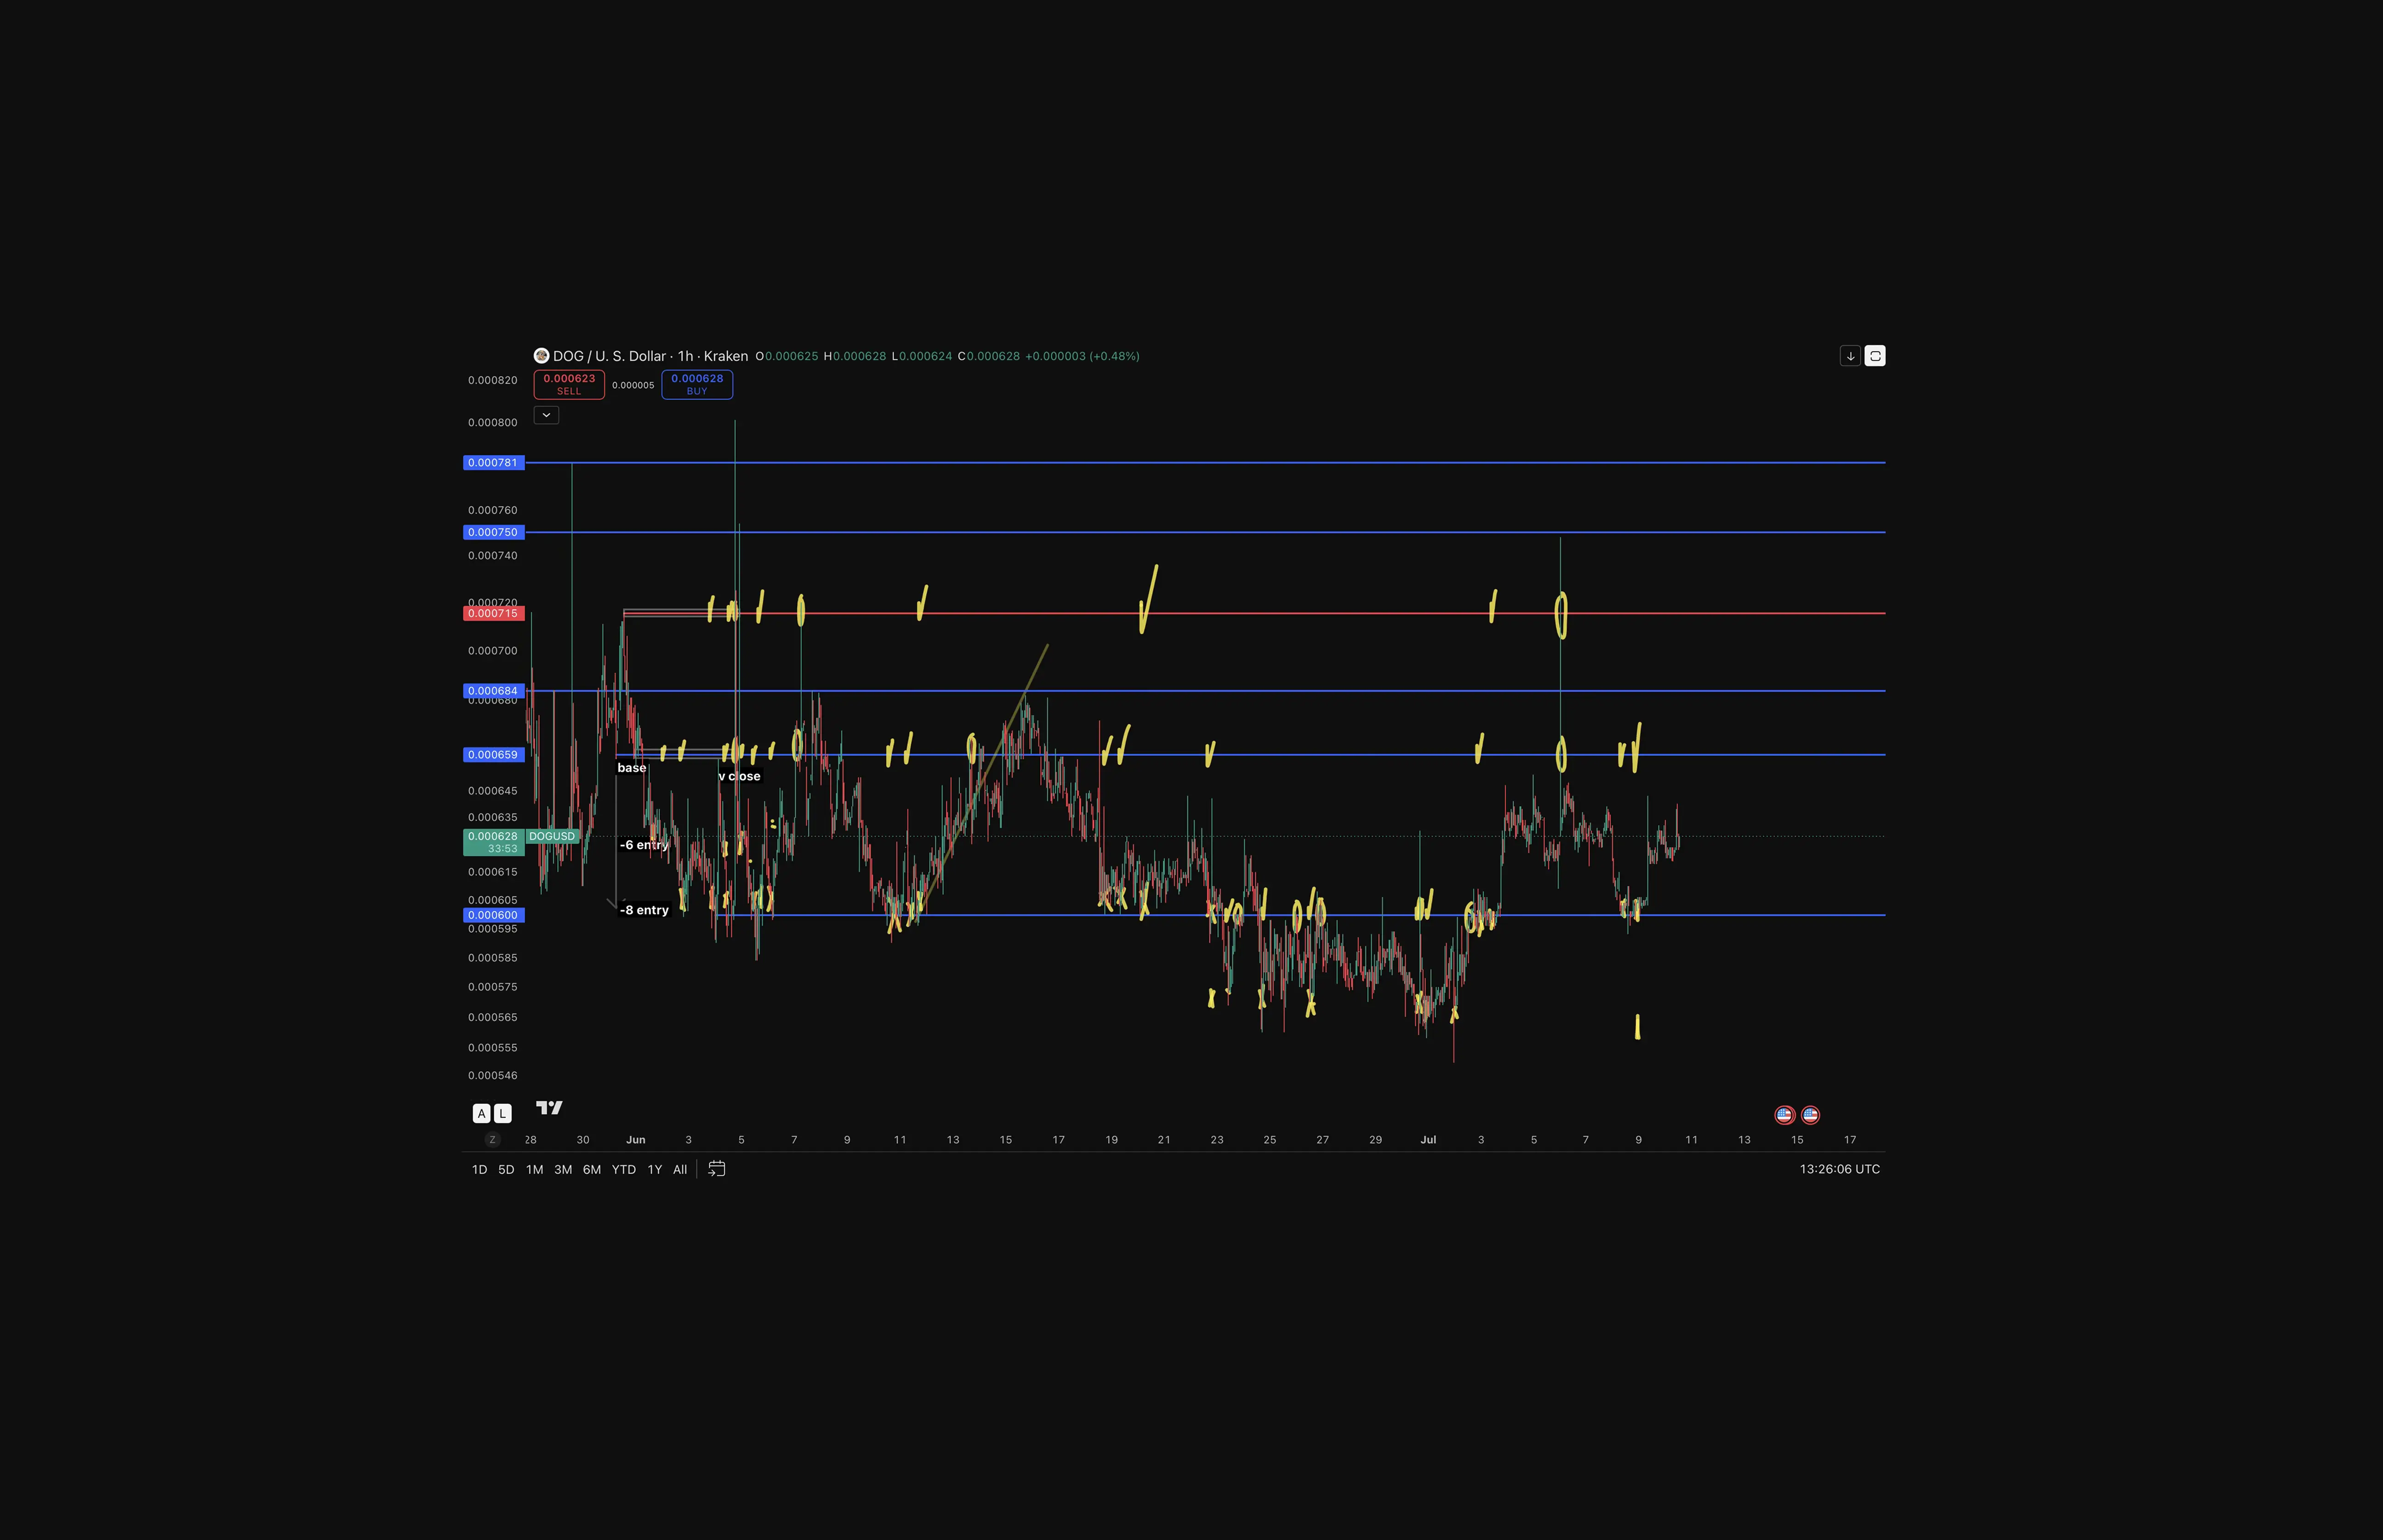This screenshot has height=1540, width=2383.
Task: Select the 6M time range
Action: click(x=592, y=1170)
